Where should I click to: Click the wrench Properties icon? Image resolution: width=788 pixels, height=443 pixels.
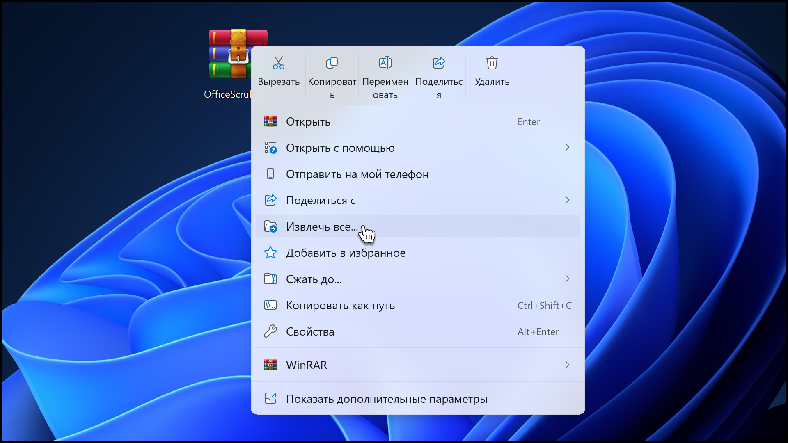point(270,331)
